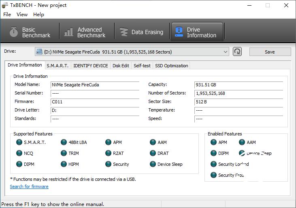Image resolution: width=296 pixels, height=208 pixels.
Task: Click the RZAT feature indicator
Action: [x=109, y=153]
